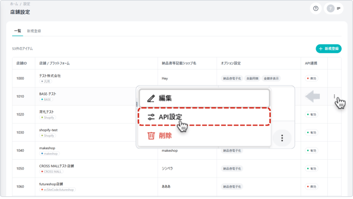Click the 金額非表示 option tag
The height and width of the screenshot is (199, 353).
point(271,78)
